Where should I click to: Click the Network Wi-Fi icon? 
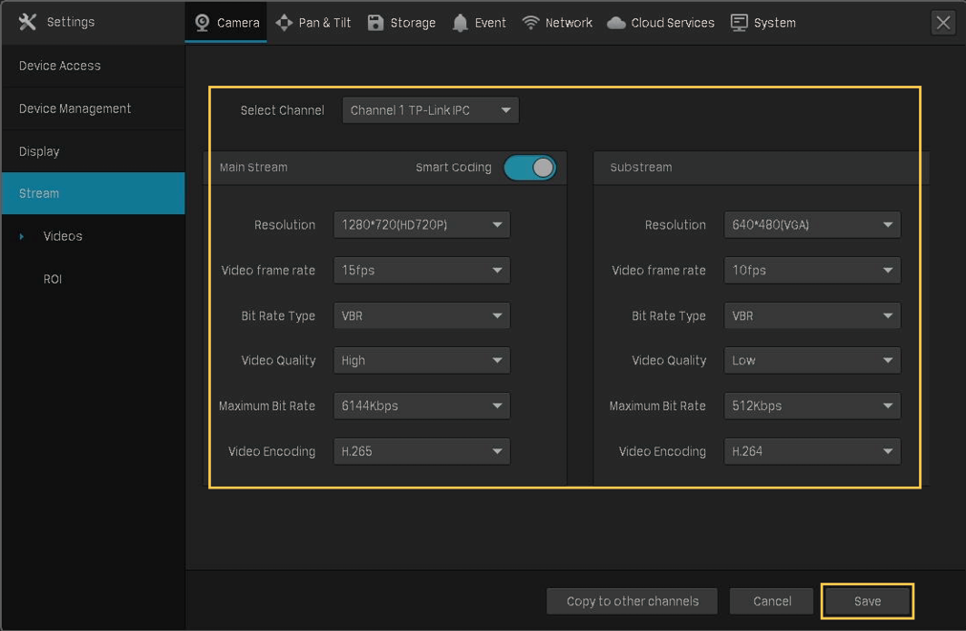coord(530,23)
